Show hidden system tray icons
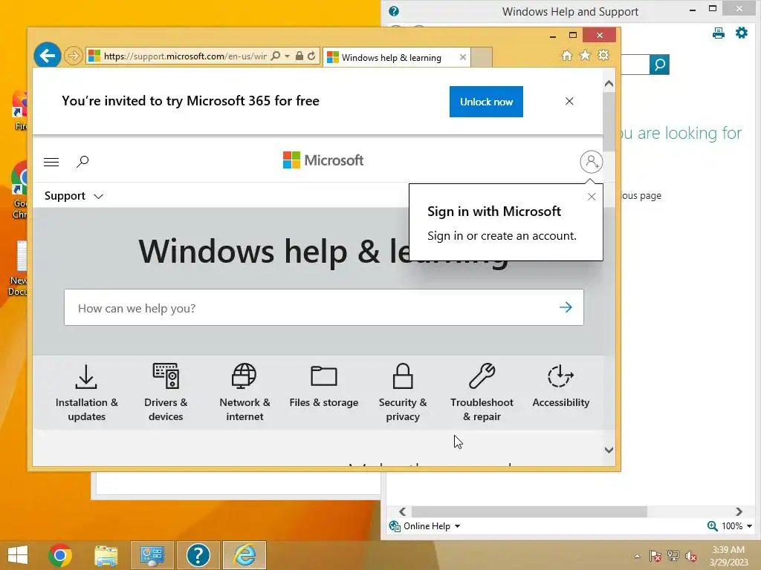 (x=637, y=556)
